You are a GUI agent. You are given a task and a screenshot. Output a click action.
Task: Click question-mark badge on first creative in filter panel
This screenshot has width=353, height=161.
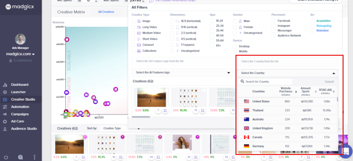pyautogui.click(x=158, y=110)
